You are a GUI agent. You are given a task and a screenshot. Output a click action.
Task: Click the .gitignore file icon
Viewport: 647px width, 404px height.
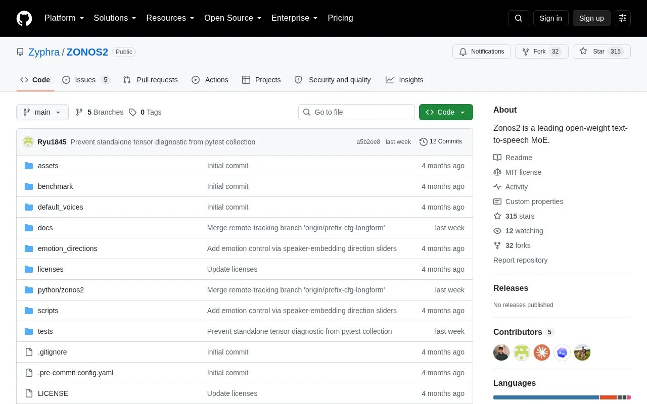click(29, 352)
